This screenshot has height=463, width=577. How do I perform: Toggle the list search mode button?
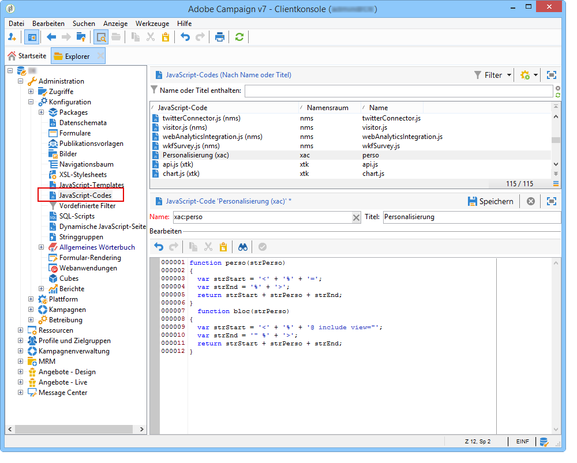[102, 37]
